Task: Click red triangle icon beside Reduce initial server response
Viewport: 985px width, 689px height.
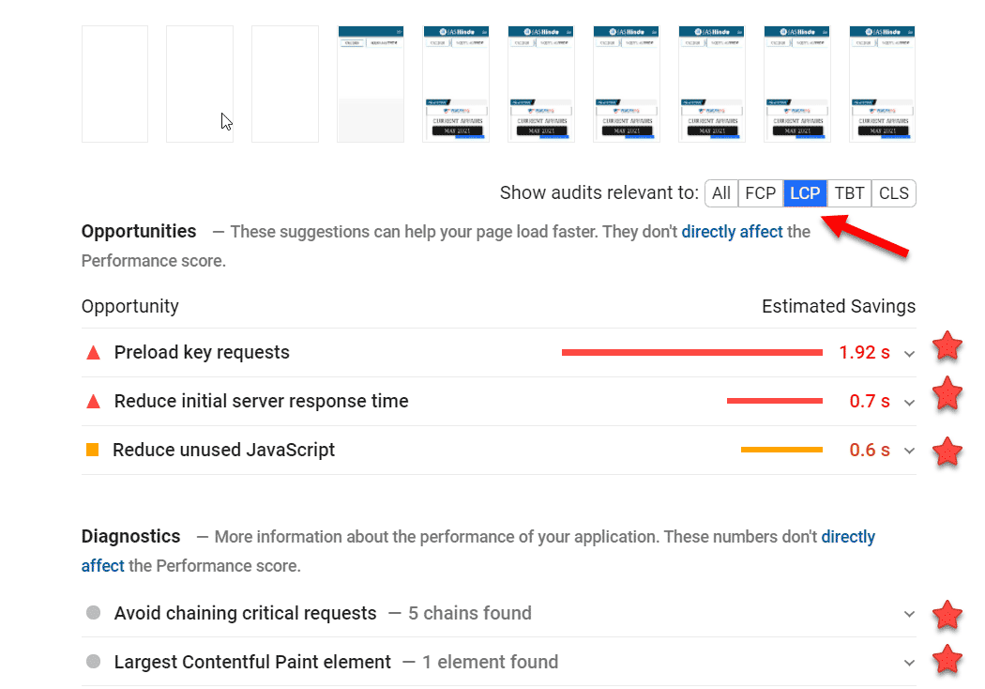Action: tap(93, 401)
